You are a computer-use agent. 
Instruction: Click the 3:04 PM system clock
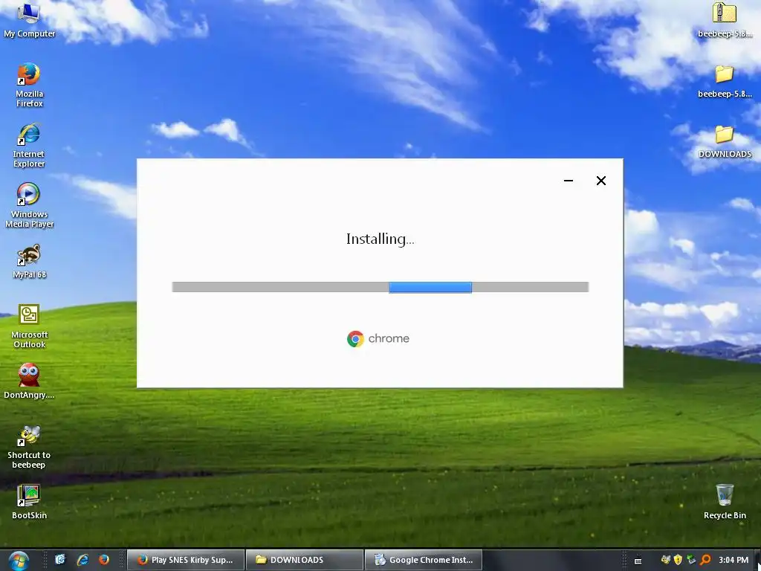[x=734, y=560]
